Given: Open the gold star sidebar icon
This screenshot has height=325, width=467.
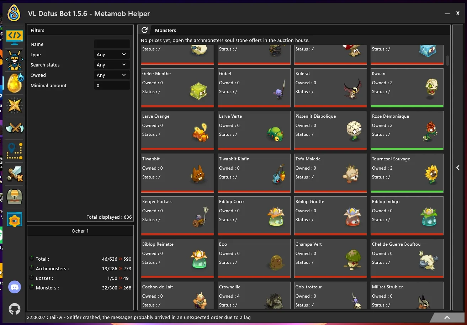Looking at the screenshot, I should coord(15,106).
